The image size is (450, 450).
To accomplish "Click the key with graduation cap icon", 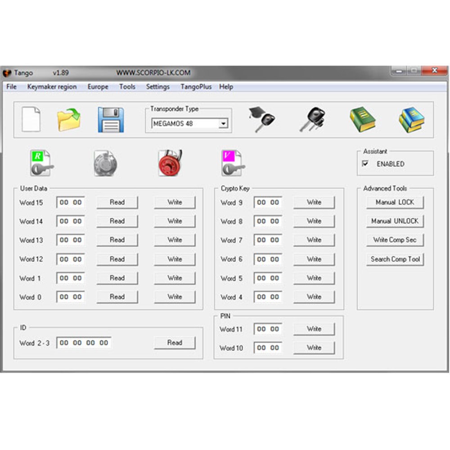I will (x=262, y=120).
